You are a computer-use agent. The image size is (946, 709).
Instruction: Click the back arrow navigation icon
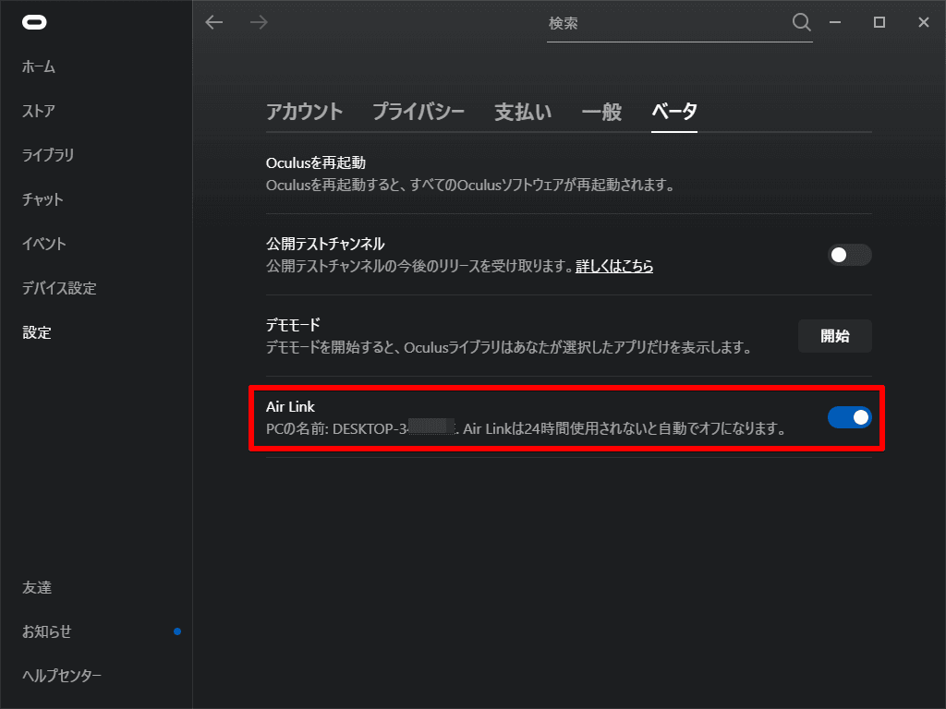214,22
